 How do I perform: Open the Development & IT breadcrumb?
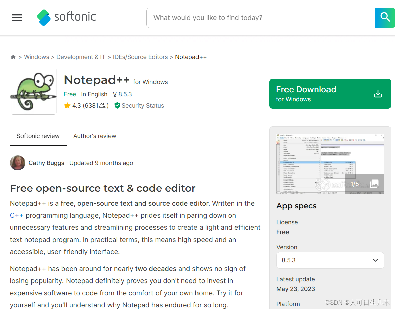81,57
